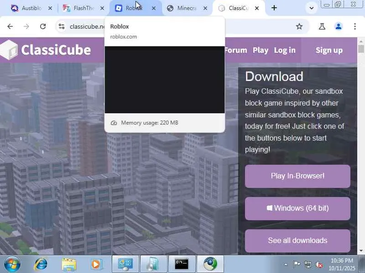This screenshot has height=273, width=365.
Task: Reload the current page
Action: pyautogui.click(x=43, y=26)
